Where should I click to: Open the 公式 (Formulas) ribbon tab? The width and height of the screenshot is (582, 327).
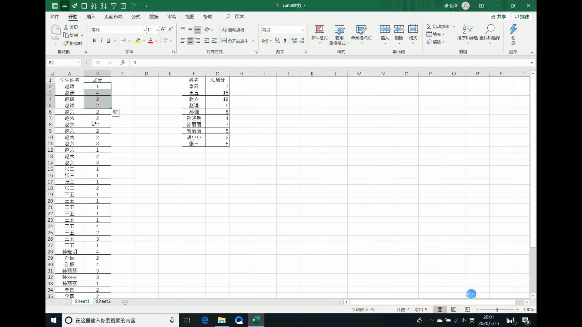[x=136, y=17]
